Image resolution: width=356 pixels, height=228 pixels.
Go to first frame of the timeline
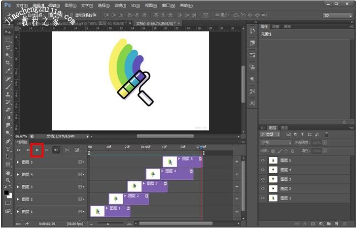coord(19,150)
